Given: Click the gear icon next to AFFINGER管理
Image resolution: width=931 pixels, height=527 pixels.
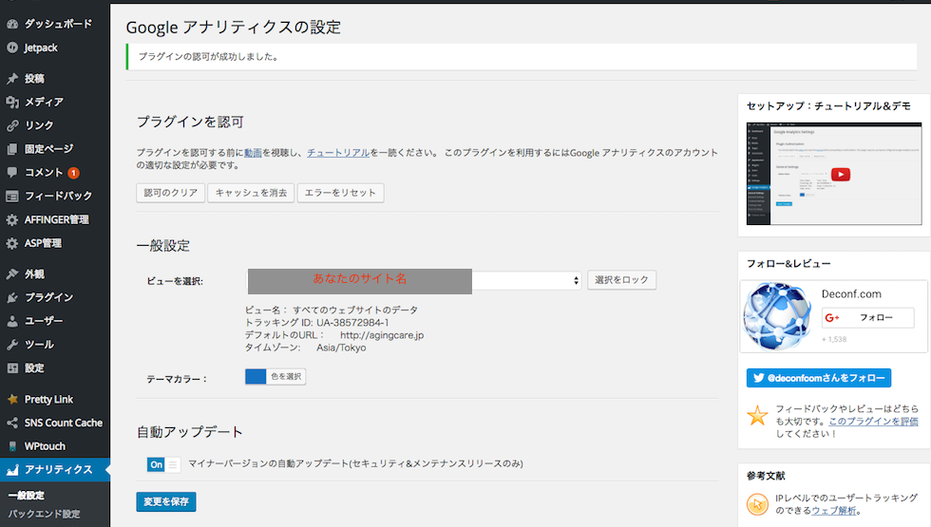Looking at the screenshot, I should (x=11, y=219).
